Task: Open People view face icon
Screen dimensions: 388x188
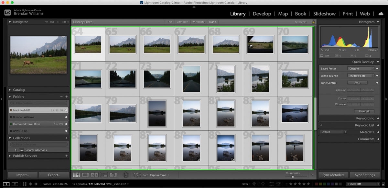Action: point(113,175)
